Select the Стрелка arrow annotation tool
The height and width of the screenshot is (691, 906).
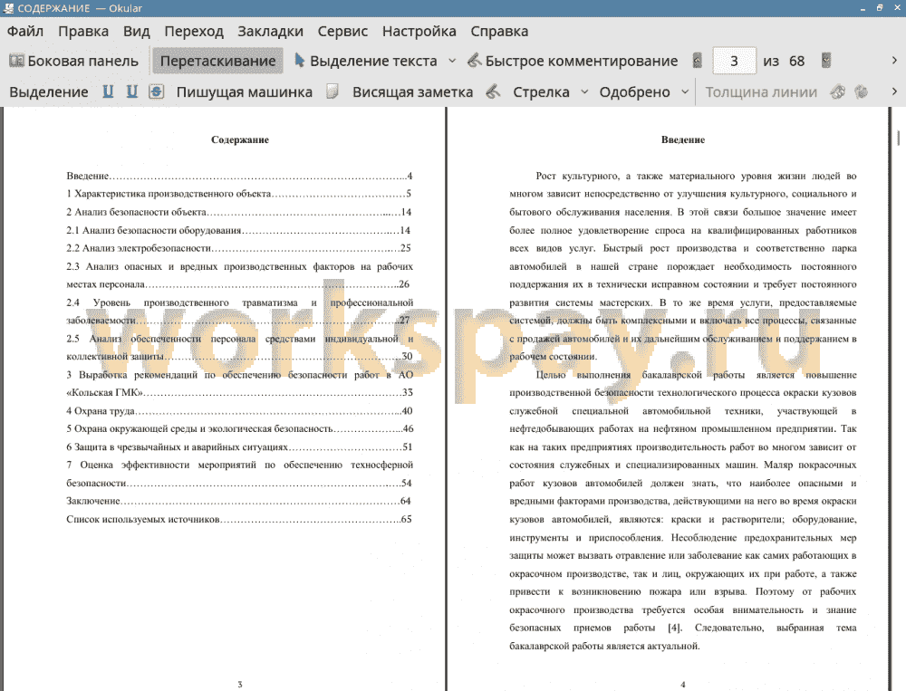pyautogui.click(x=541, y=91)
